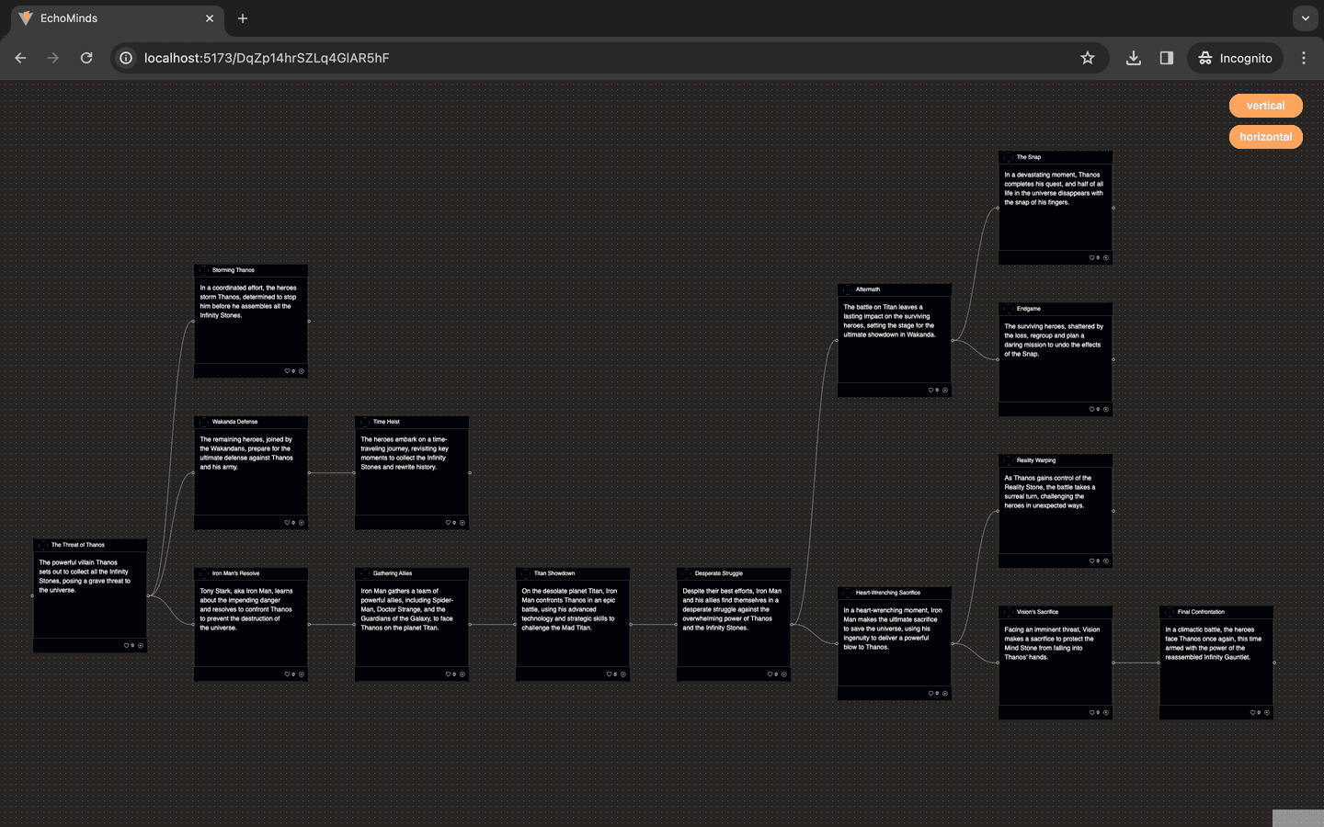Click left connection handle of Time Heist
1324x827 pixels.
click(x=355, y=473)
